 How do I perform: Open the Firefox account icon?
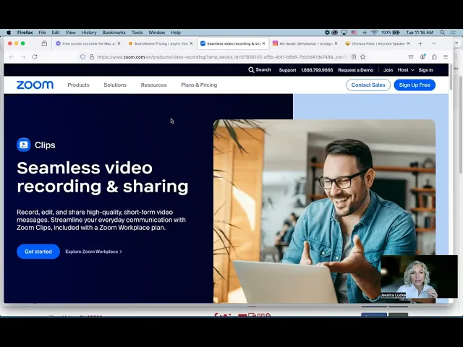(x=422, y=56)
